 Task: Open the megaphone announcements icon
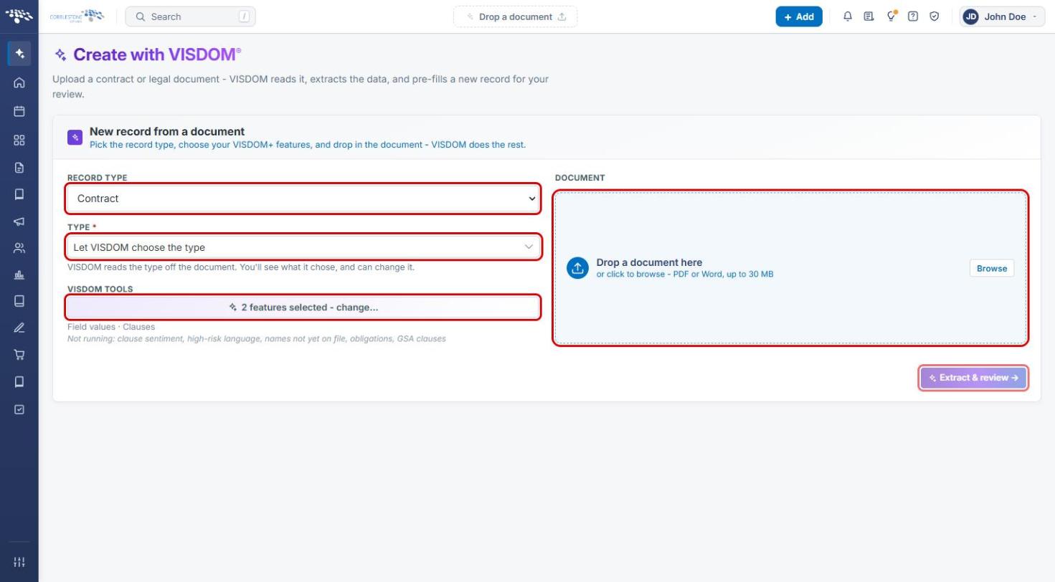coord(19,221)
